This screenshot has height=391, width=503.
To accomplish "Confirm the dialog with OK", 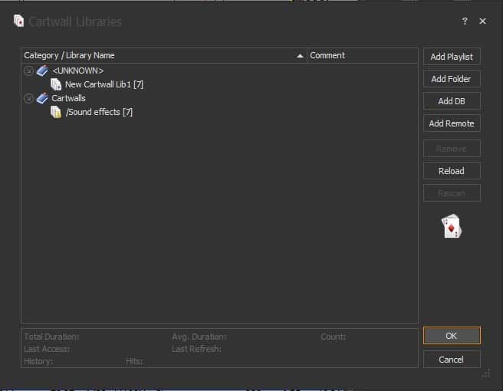I will pos(452,336).
